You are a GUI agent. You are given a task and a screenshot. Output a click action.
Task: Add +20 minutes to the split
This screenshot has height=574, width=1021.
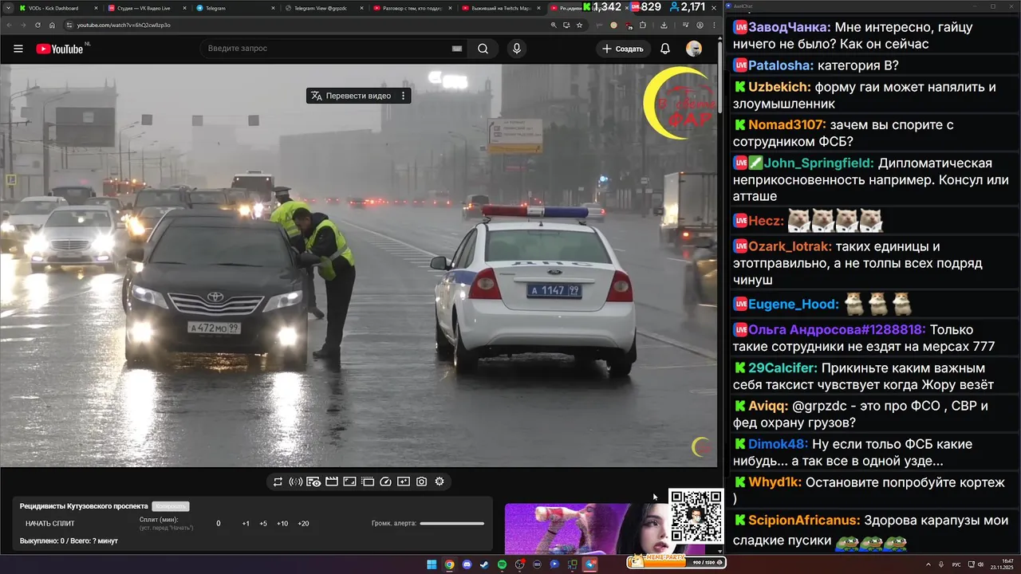[303, 524]
